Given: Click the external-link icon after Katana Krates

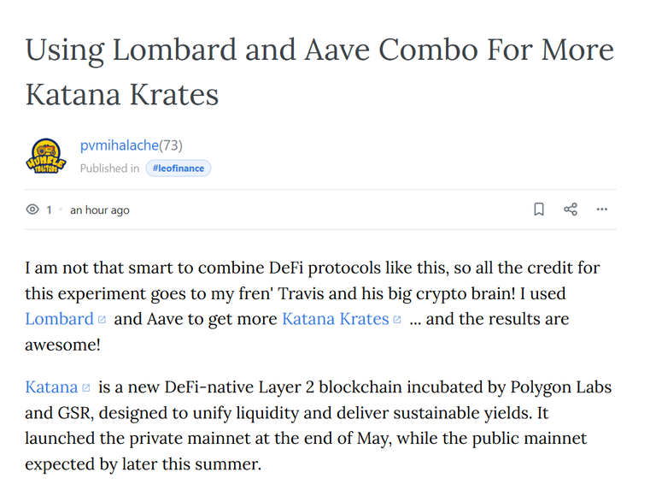Looking at the screenshot, I should coord(397,320).
